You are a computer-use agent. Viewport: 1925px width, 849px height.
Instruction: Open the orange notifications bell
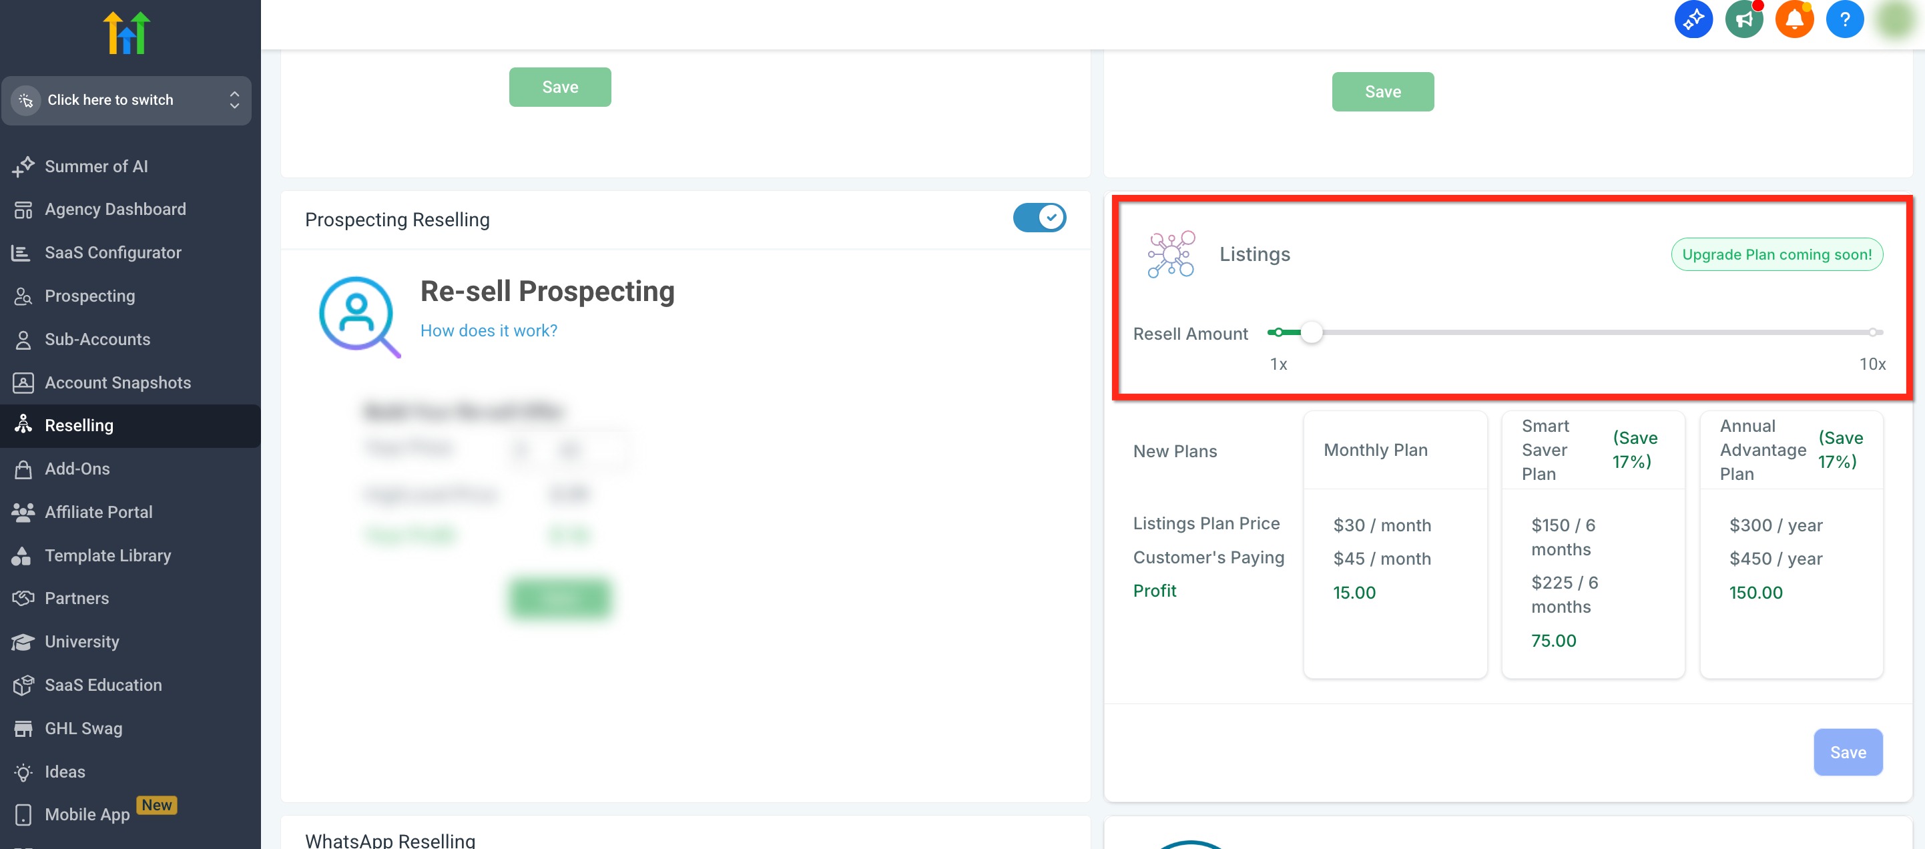click(1794, 19)
